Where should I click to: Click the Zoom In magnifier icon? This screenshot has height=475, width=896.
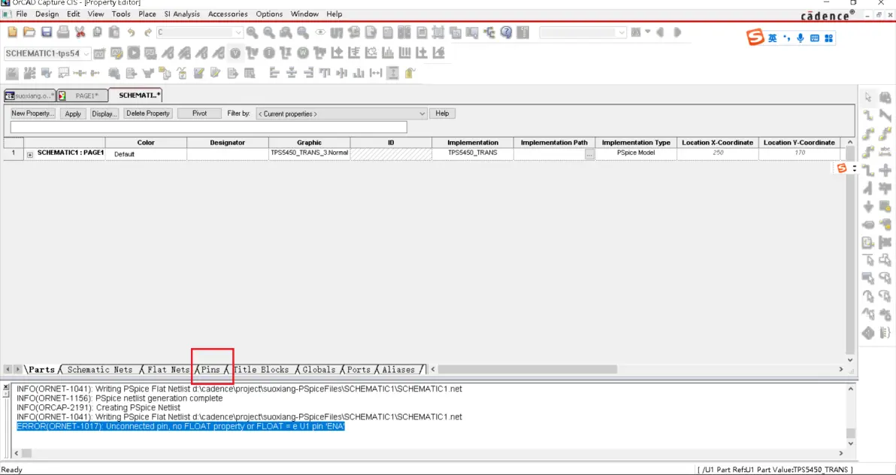[x=252, y=32]
